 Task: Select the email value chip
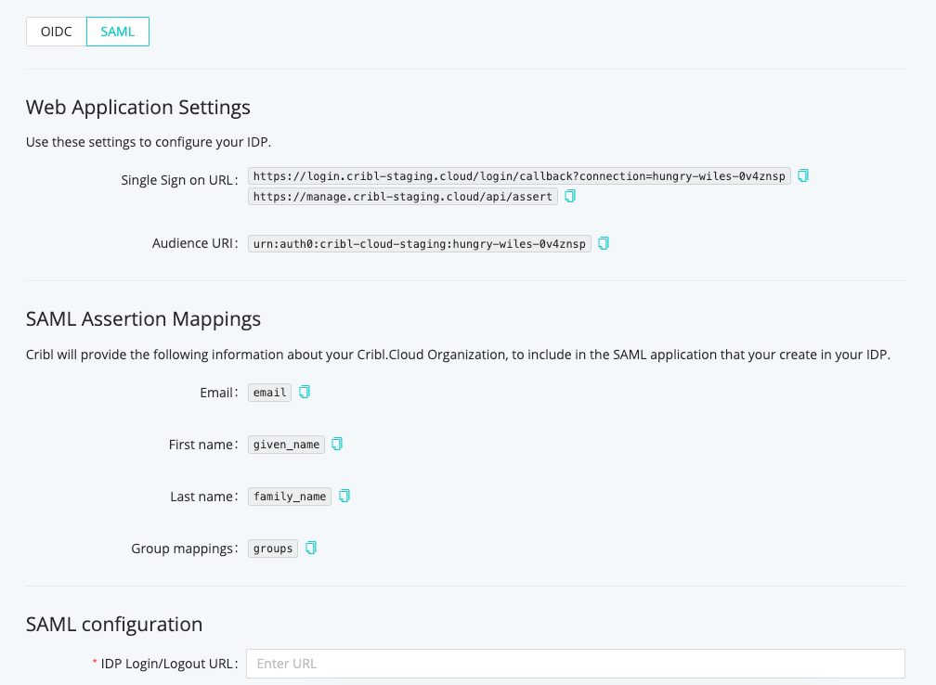pos(268,392)
